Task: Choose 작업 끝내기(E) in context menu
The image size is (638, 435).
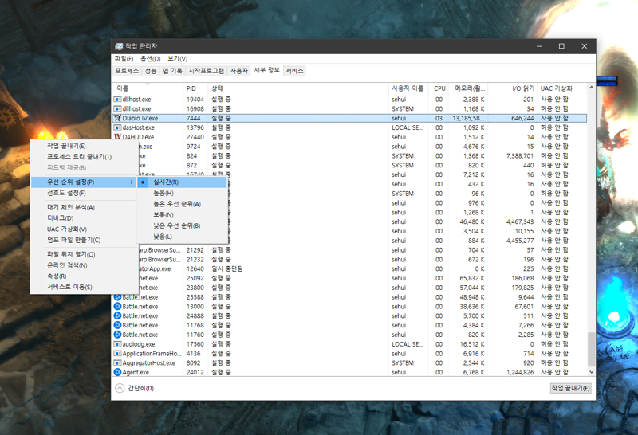Action: (84, 146)
